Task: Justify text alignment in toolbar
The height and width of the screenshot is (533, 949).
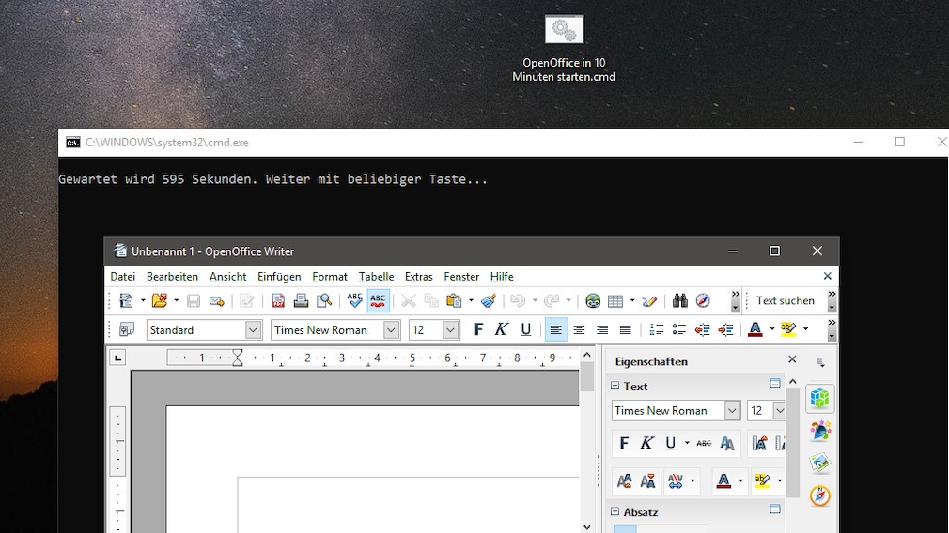Action: [x=625, y=329]
